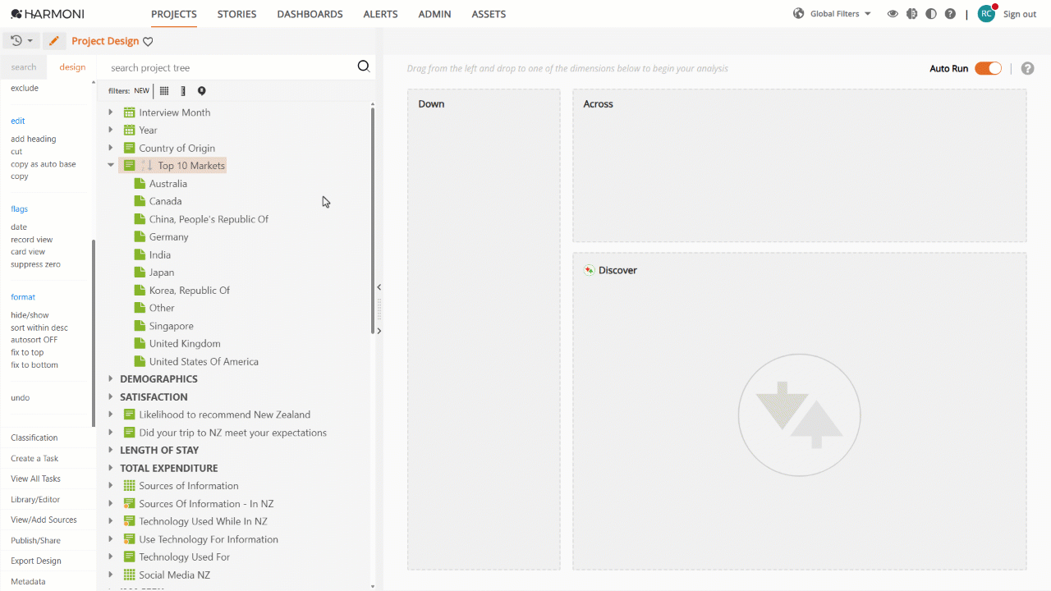
Task: Click the pencil edit icon beside Project Design
Action: pyautogui.click(x=54, y=41)
